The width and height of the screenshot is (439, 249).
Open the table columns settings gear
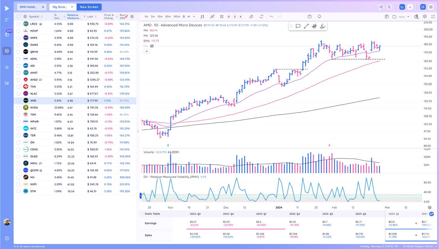(132, 17)
